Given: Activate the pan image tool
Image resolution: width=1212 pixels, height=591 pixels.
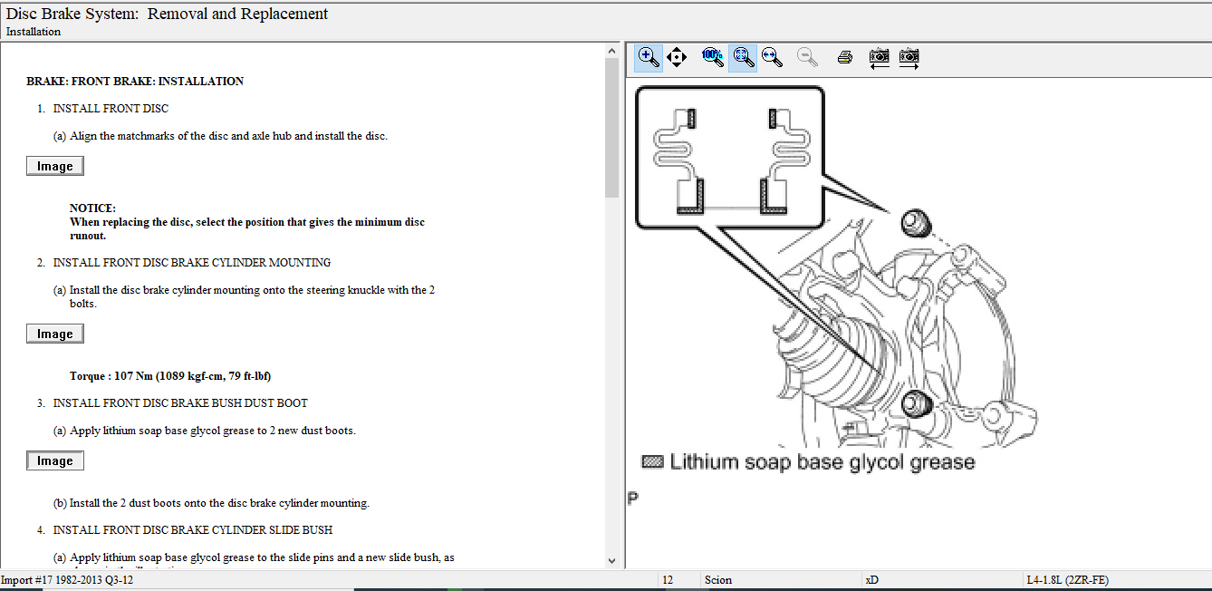Looking at the screenshot, I should click(x=677, y=58).
